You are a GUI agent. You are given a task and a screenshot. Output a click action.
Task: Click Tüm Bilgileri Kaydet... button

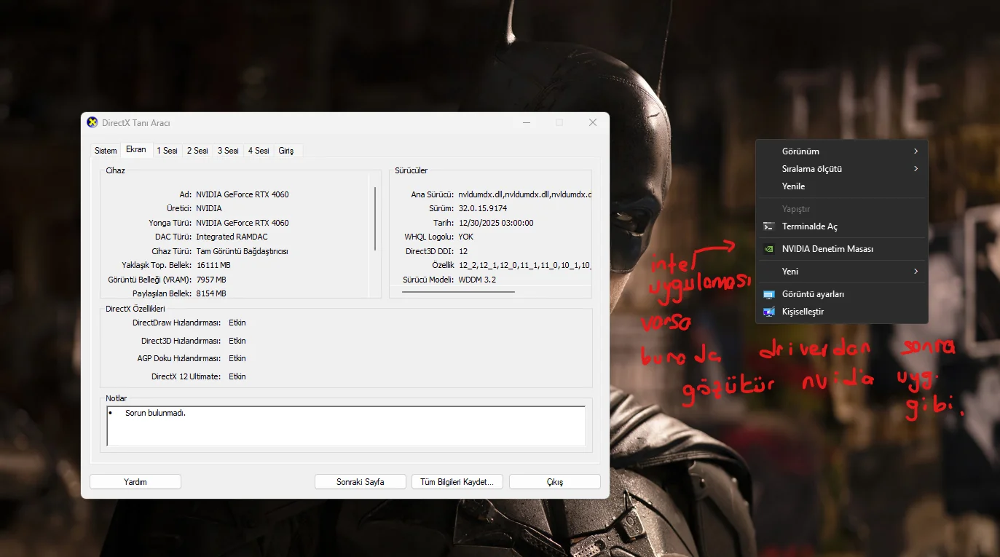tap(457, 482)
